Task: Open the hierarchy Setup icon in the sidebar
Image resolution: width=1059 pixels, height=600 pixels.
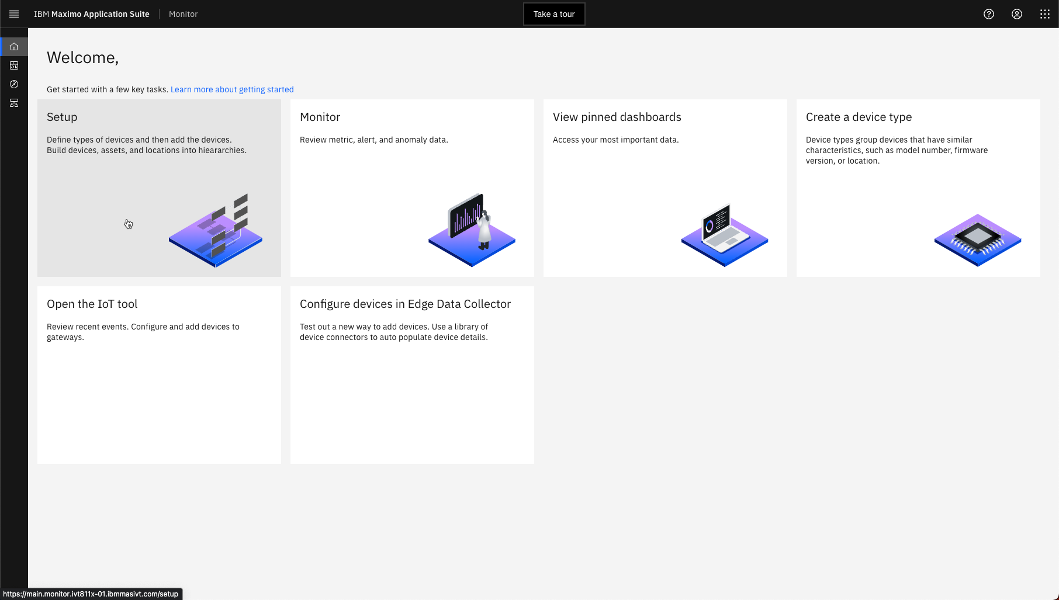Action: [x=14, y=103]
